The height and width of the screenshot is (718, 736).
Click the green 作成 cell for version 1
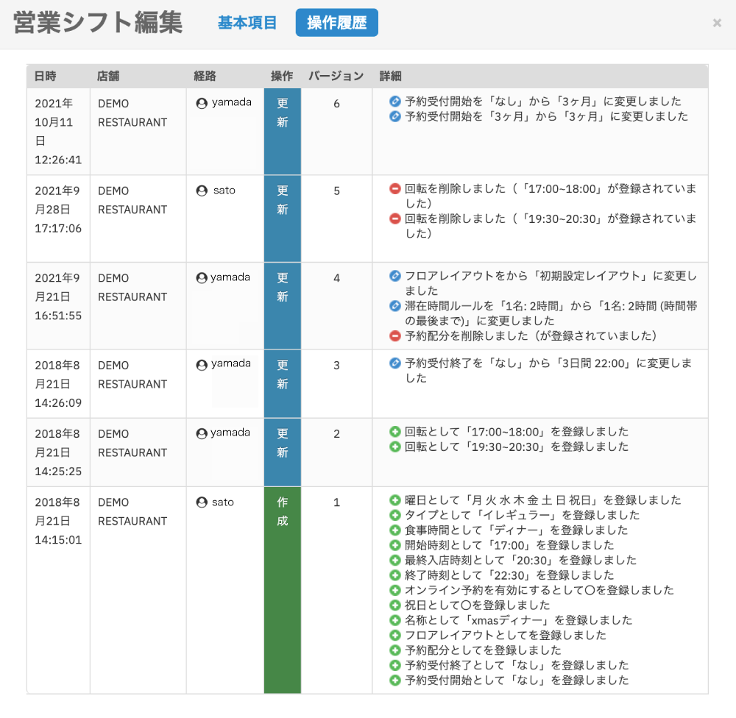pyautogui.click(x=283, y=590)
